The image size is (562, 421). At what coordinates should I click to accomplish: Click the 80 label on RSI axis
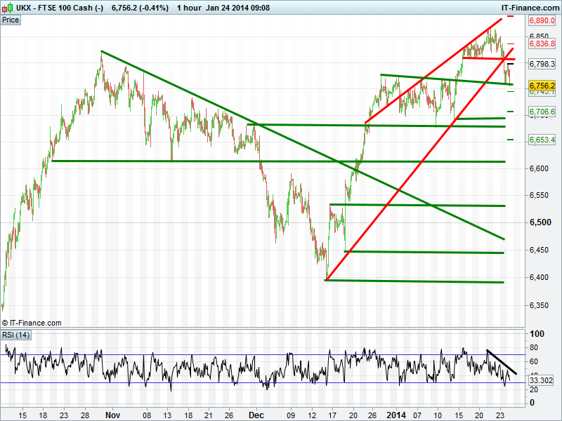(x=534, y=347)
